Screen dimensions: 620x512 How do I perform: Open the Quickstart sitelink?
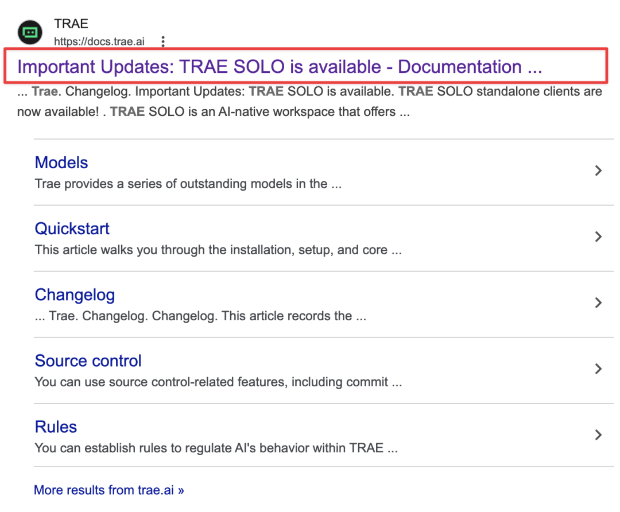[72, 228]
